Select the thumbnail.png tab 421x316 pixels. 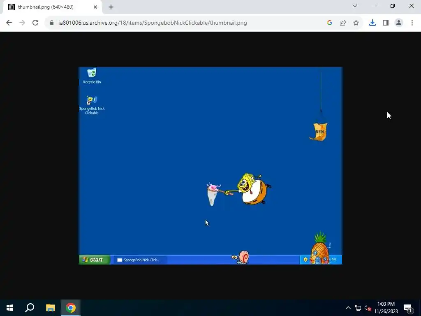point(53,7)
